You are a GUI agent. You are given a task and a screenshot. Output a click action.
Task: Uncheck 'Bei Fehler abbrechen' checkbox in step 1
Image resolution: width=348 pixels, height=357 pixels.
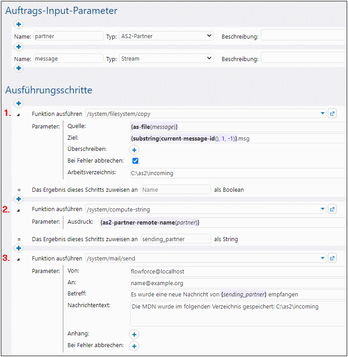135,161
